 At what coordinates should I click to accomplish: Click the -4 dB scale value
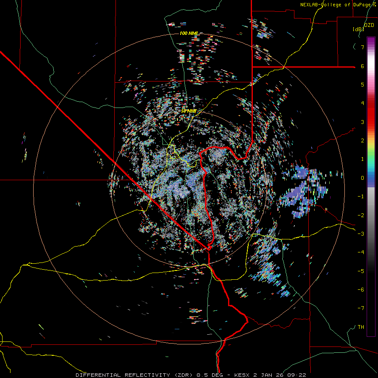(361, 252)
